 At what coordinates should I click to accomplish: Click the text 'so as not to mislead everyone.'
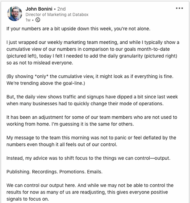40,63
